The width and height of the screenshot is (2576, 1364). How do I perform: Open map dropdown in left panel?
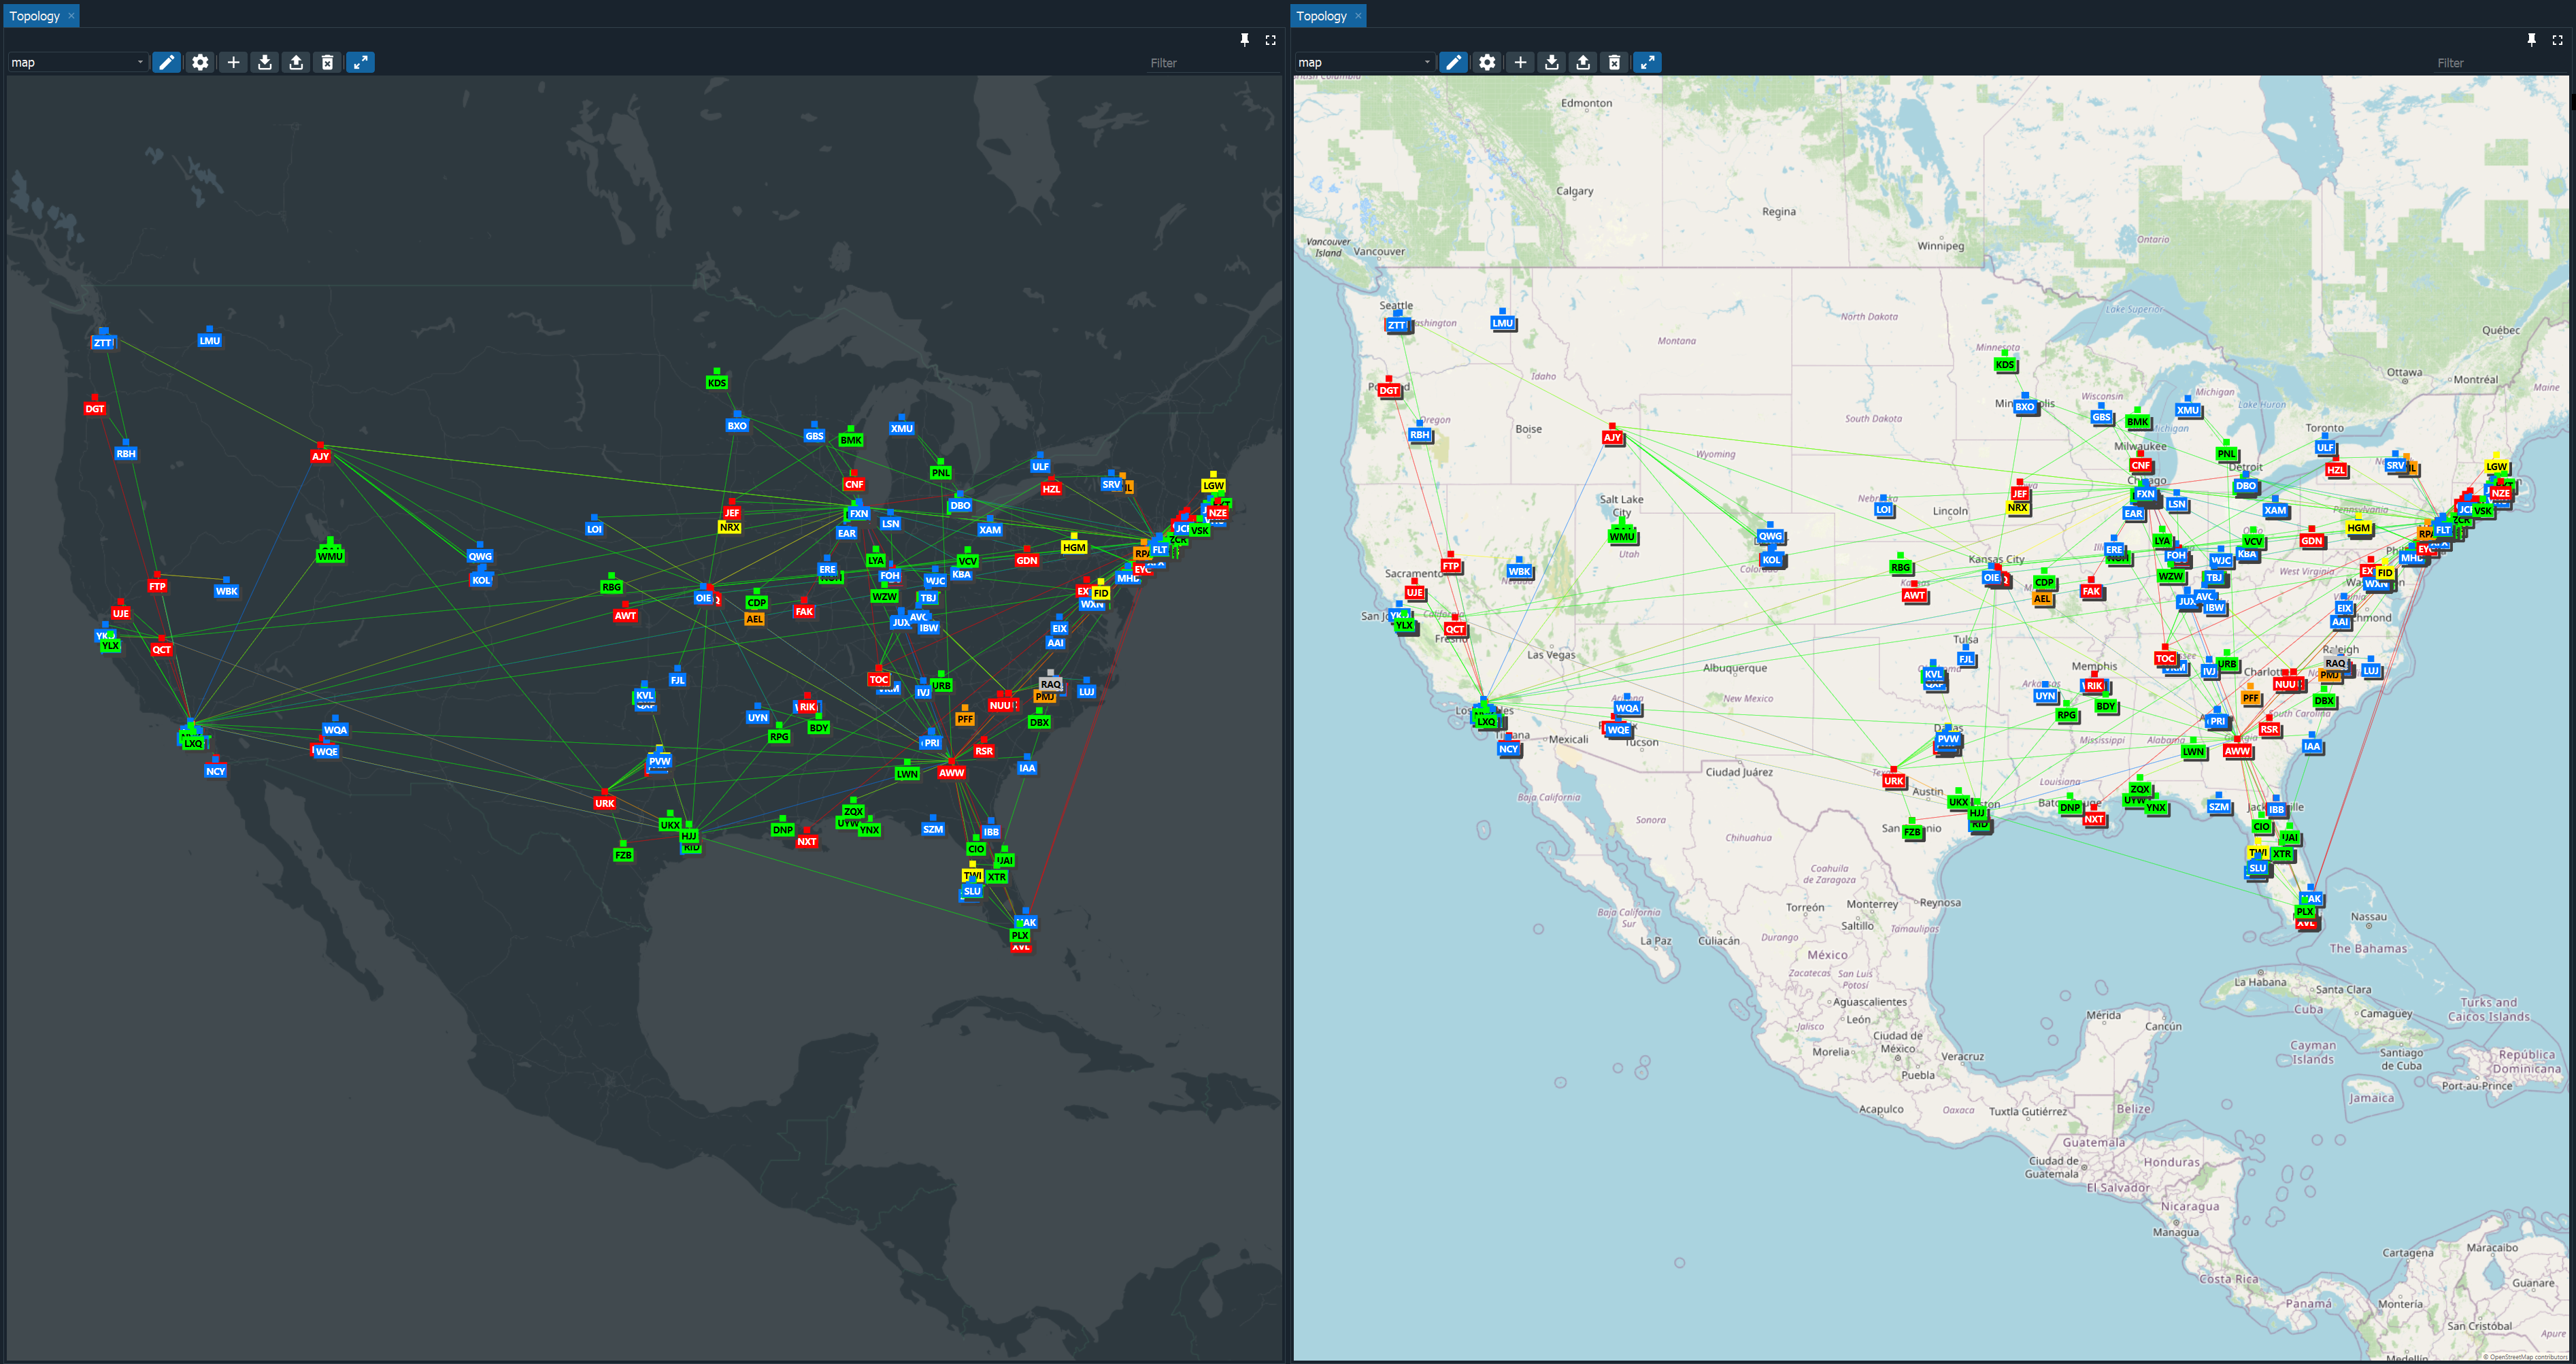[77, 62]
